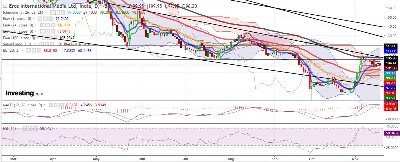Click the 105.90 price axis tag
This screenshot has height=162, width=400.
pyautogui.click(x=391, y=58)
